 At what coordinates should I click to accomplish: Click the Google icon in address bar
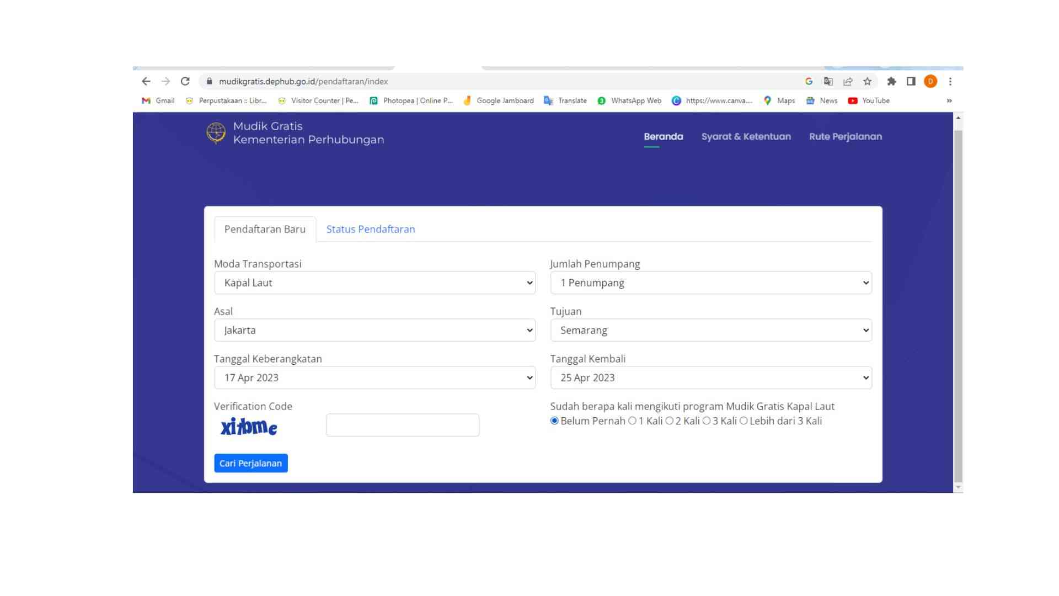tap(809, 81)
